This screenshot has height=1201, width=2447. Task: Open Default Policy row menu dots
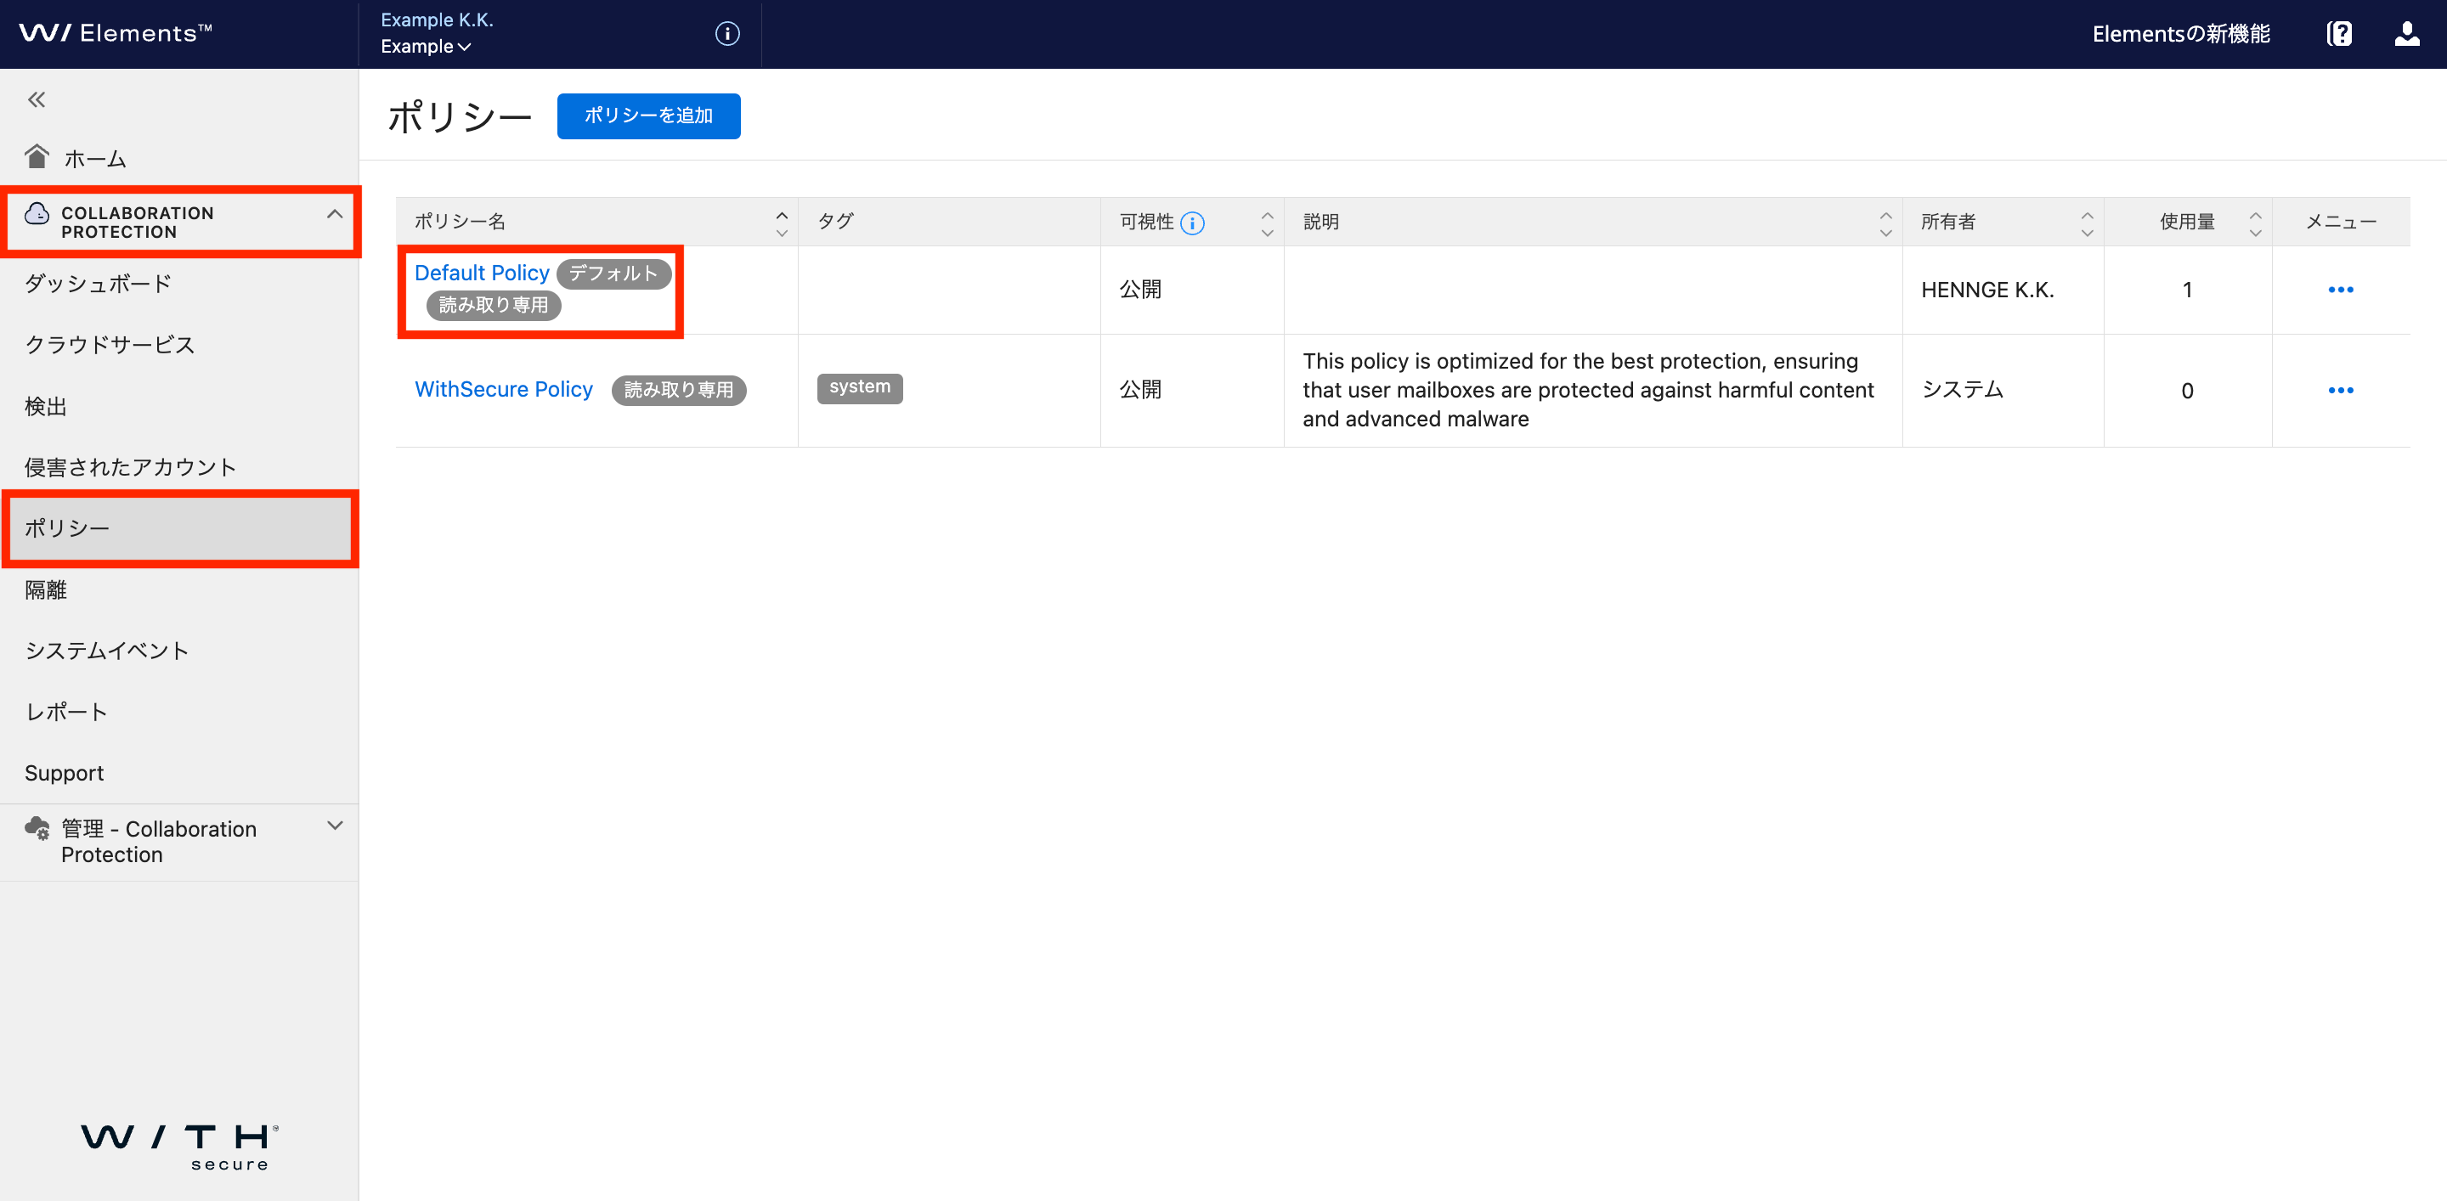(2341, 290)
